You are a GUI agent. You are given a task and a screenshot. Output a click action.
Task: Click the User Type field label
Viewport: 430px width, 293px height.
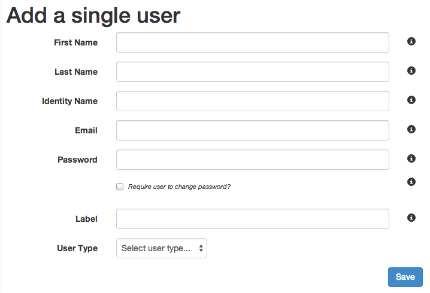point(77,248)
